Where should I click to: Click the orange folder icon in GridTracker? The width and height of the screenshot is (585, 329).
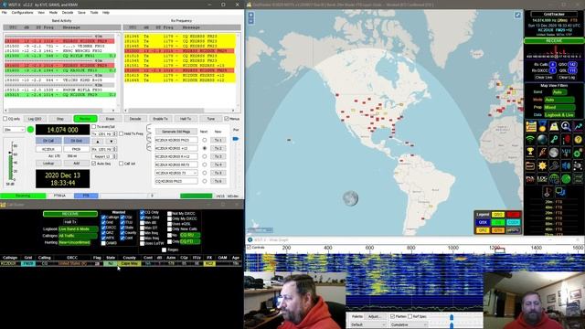530,165
